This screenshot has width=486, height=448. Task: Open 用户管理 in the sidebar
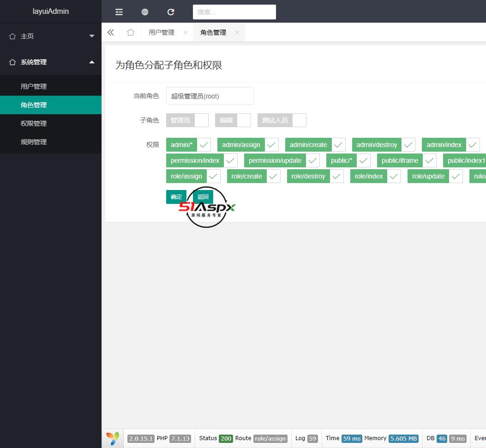(51, 86)
